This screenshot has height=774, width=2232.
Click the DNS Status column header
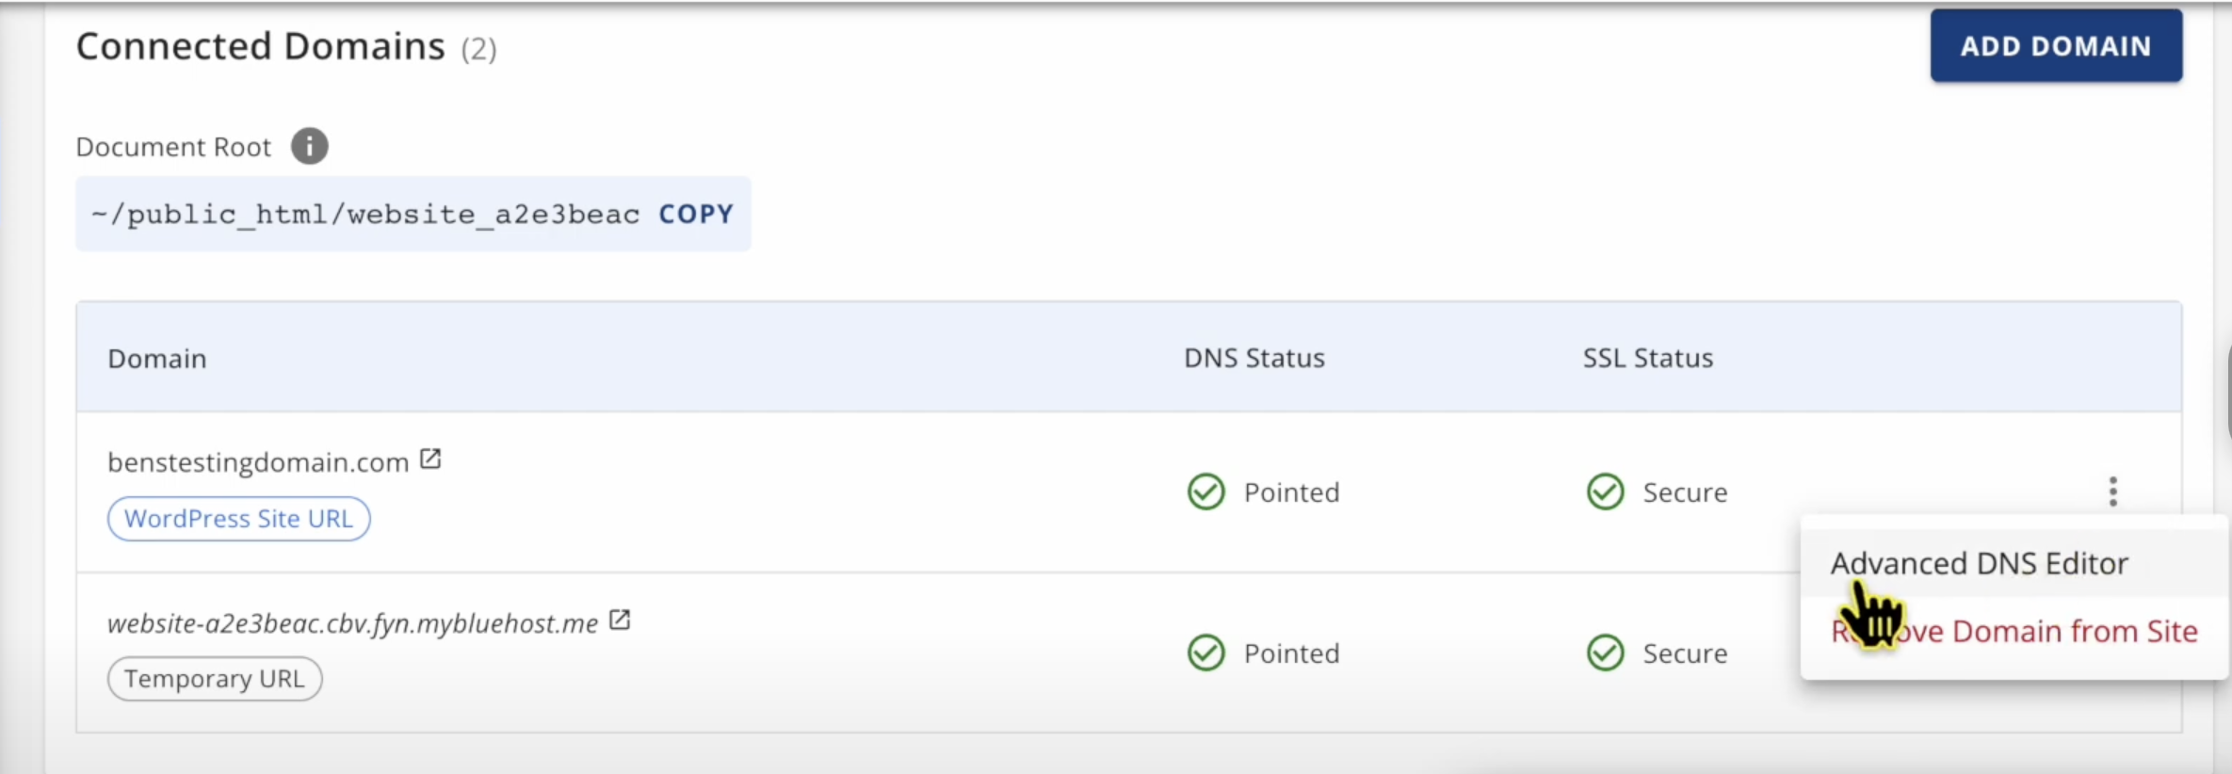[1253, 358]
